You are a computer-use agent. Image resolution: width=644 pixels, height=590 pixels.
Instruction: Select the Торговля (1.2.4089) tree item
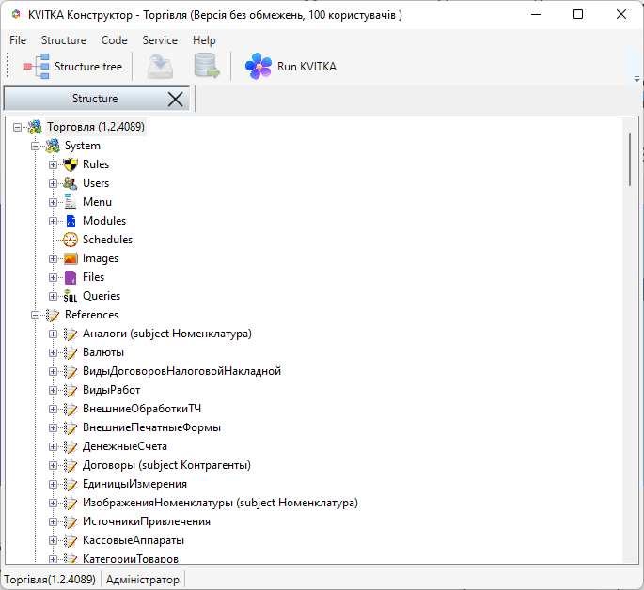coord(96,127)
